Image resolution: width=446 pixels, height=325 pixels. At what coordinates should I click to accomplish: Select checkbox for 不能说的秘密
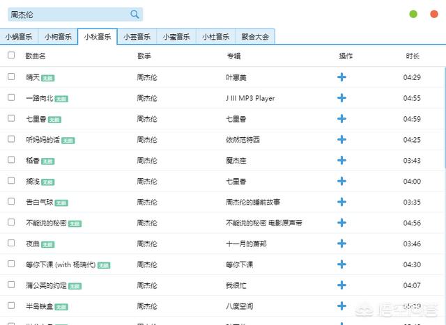(x=11, y=223)
